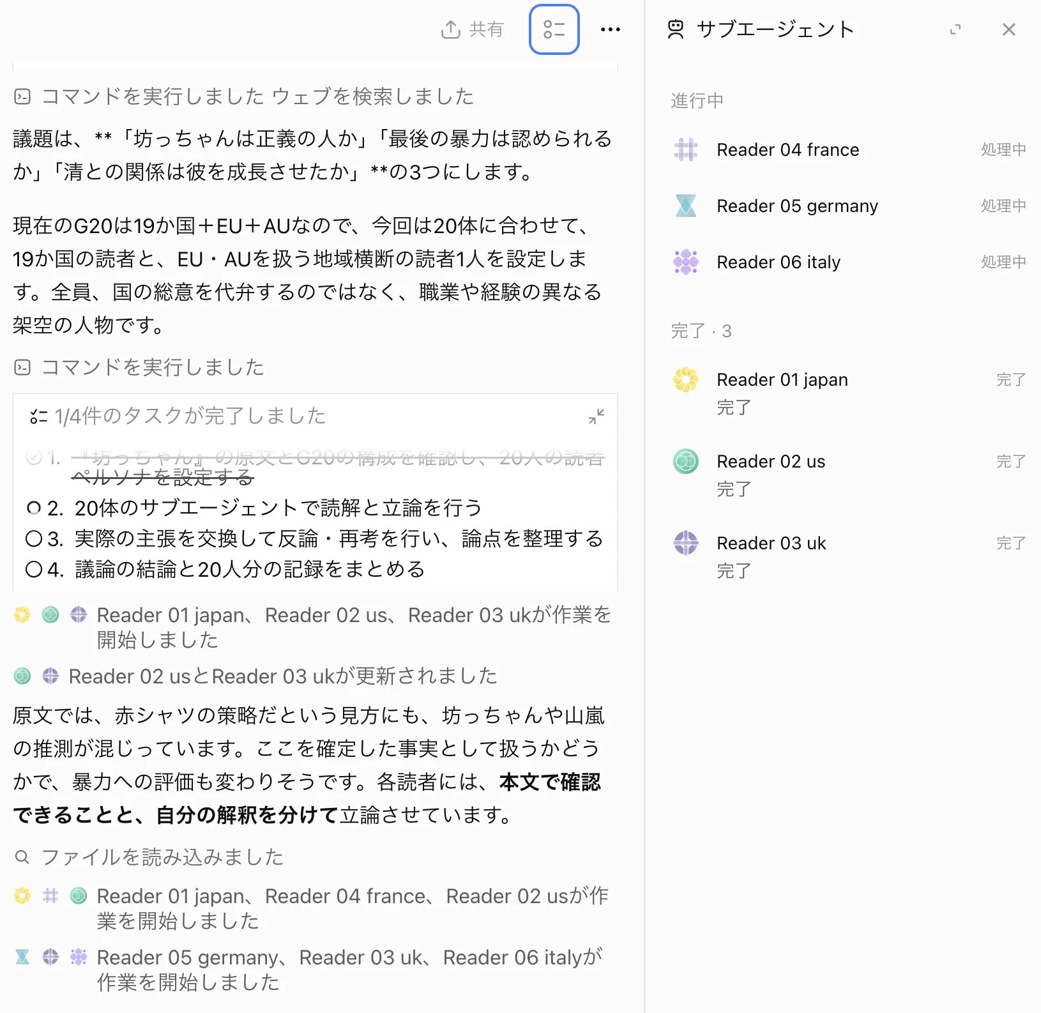
Task: Click 処理中 status for Reader 04 france
Action: [x=1003, y=149]
